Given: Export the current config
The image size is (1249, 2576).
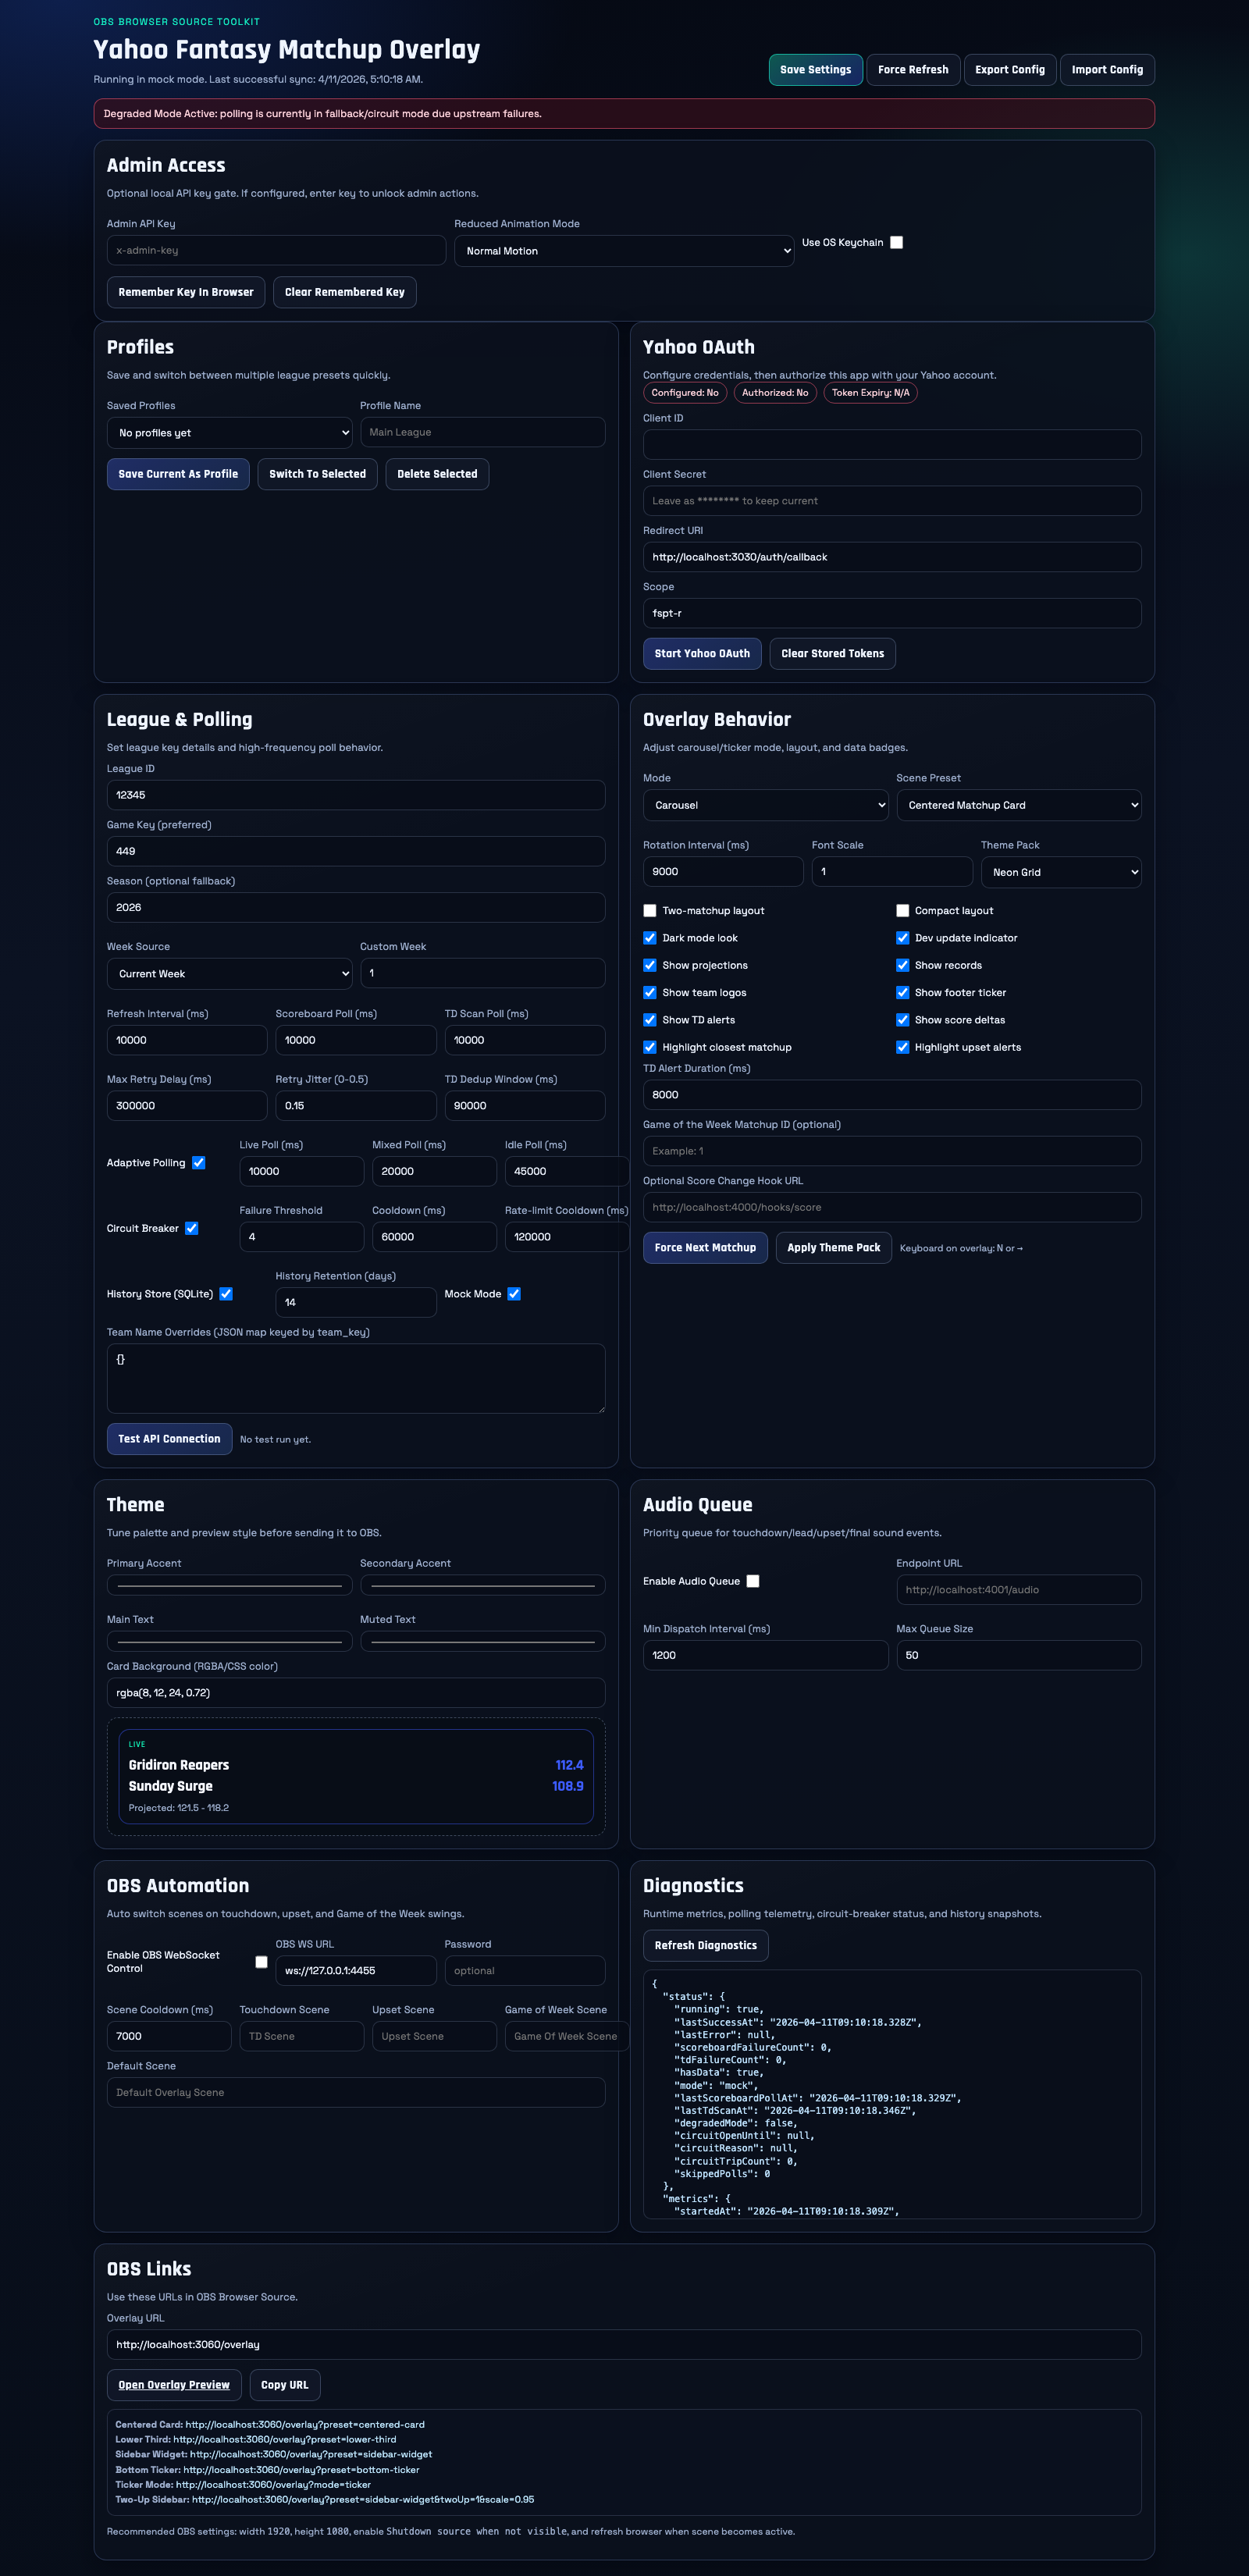Looking at the screenshot, I should coord(1009,69).
